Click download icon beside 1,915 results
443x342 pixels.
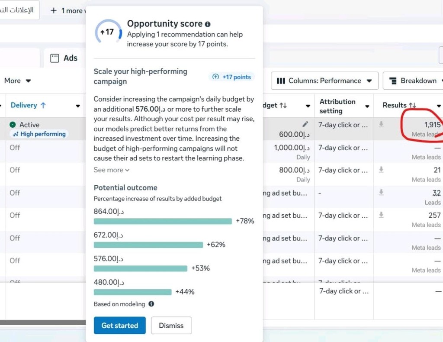[x=381, y=125]
